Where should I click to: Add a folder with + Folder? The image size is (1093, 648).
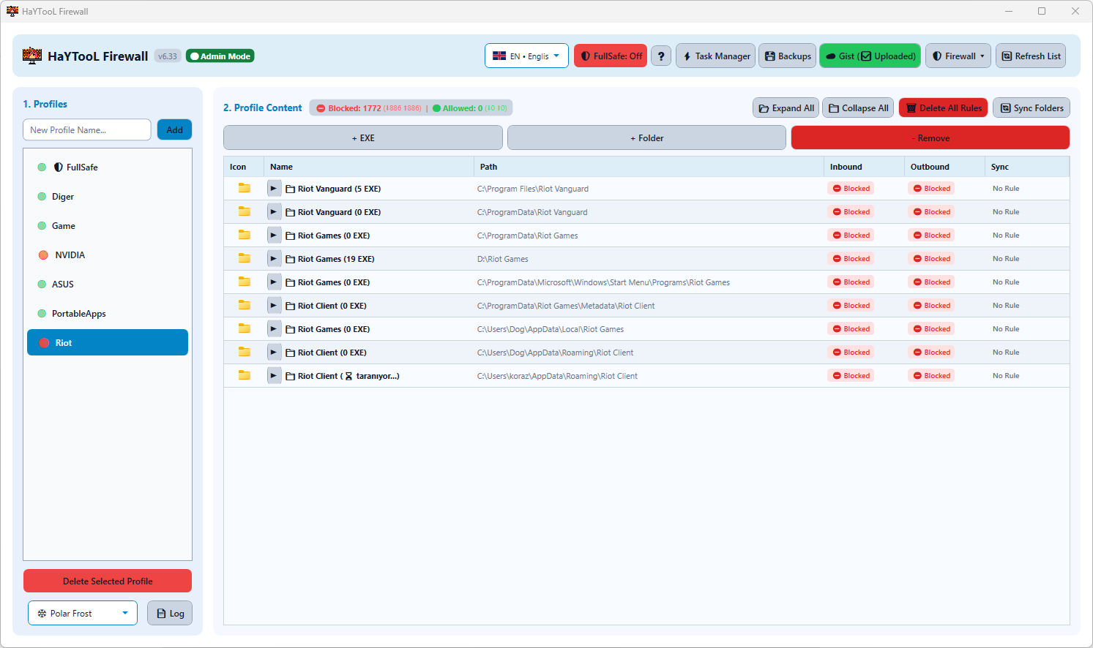pyautogui.click(x=646, y=137)
